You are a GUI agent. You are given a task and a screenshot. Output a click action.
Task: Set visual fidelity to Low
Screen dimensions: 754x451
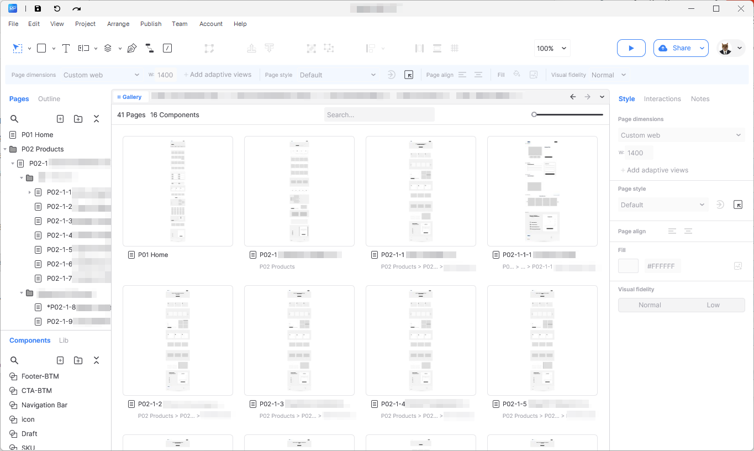coord(713,305)
